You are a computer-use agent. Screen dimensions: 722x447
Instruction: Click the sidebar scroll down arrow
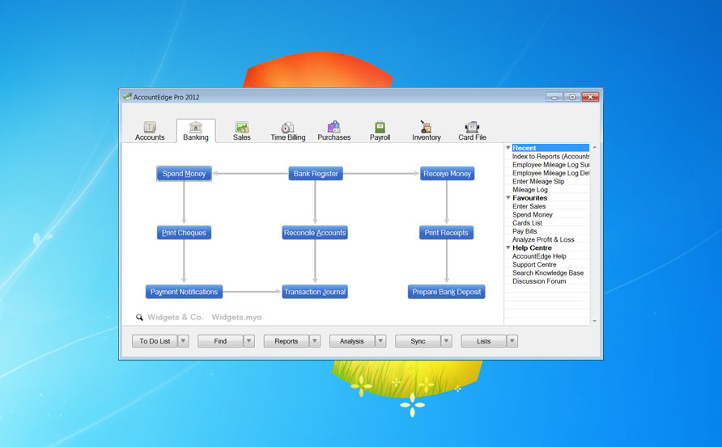click(594, 321)
